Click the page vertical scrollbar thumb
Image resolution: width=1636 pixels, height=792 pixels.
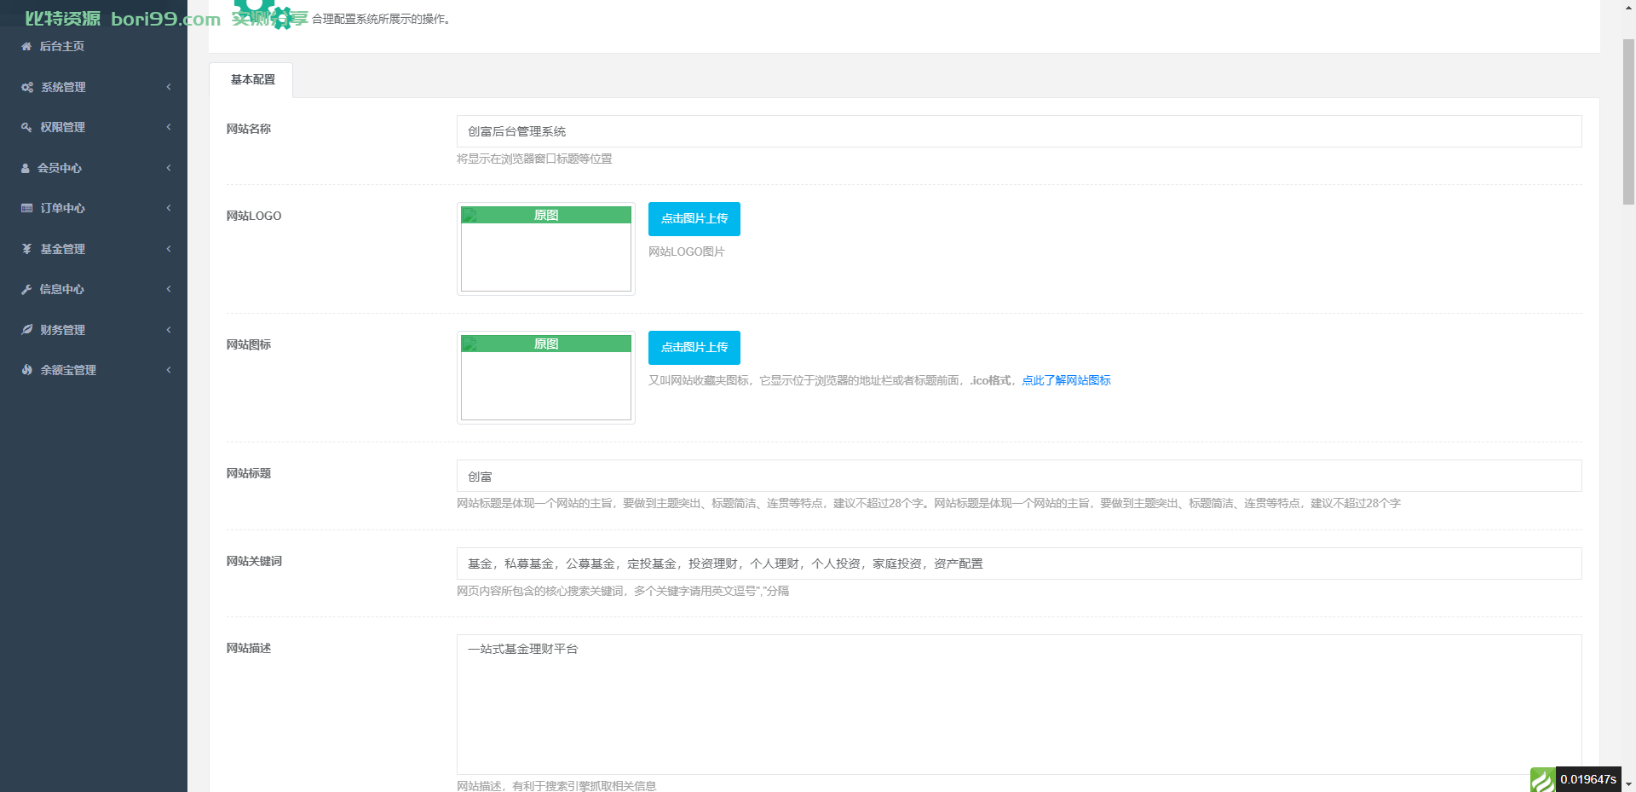(x=1628, y=121)
